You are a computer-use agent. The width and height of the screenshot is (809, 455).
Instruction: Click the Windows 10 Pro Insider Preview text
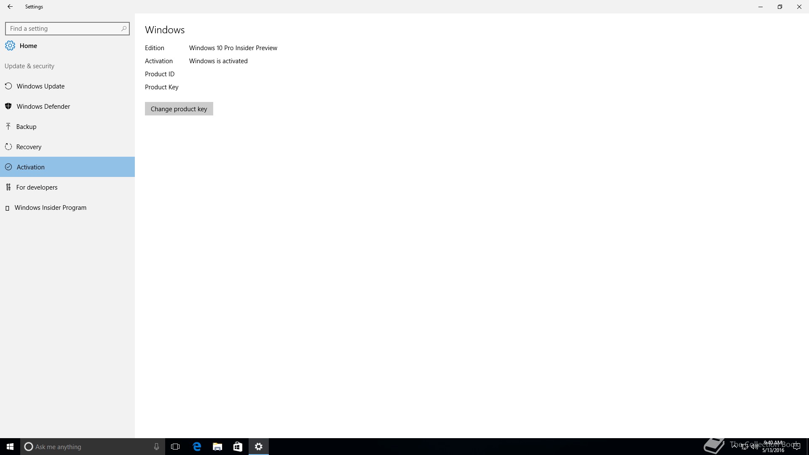pyautogui.click(x=233, y=48)
